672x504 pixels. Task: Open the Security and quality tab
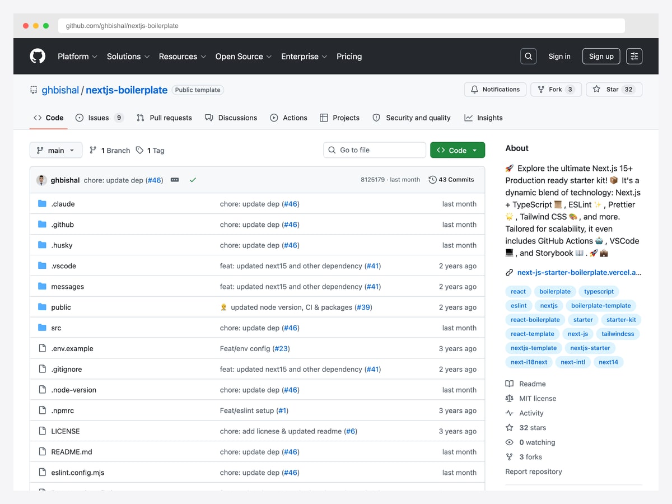coord(412,118)
